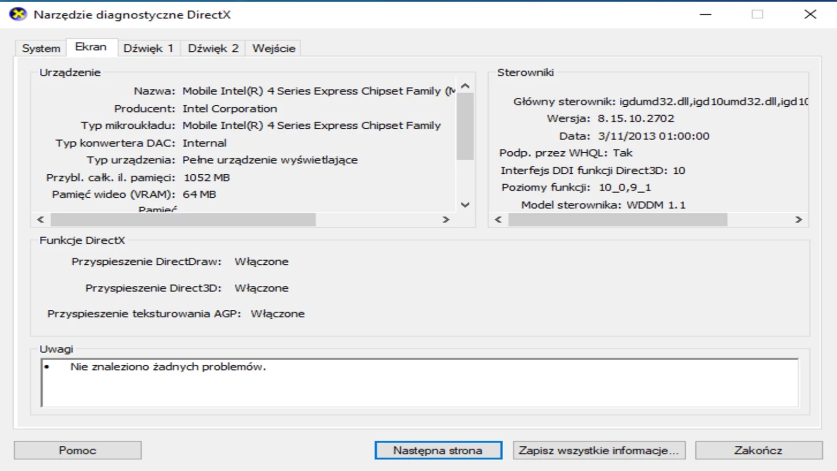The height and width of the screenshot is (471, 837).
Task: Click the Urządzenie horizontal scrollbar thumb
Action: (x=183, y=219)
